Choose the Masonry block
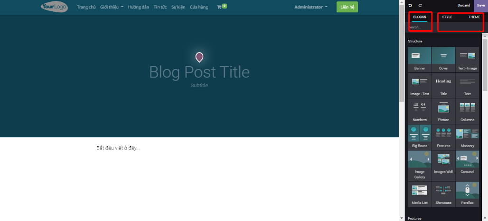488x221 pixels. click(467, 137)
